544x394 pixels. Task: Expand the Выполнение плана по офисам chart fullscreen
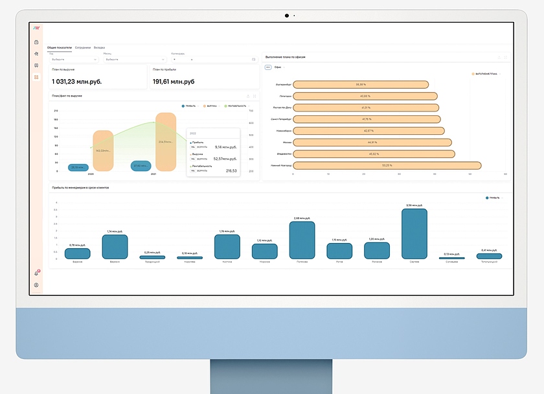[506, 58]
